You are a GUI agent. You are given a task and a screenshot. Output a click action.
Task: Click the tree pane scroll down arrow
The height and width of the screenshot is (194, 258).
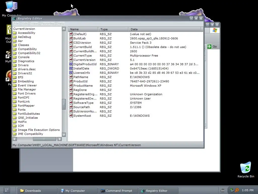pyautogui.click(x=64, y=135)
